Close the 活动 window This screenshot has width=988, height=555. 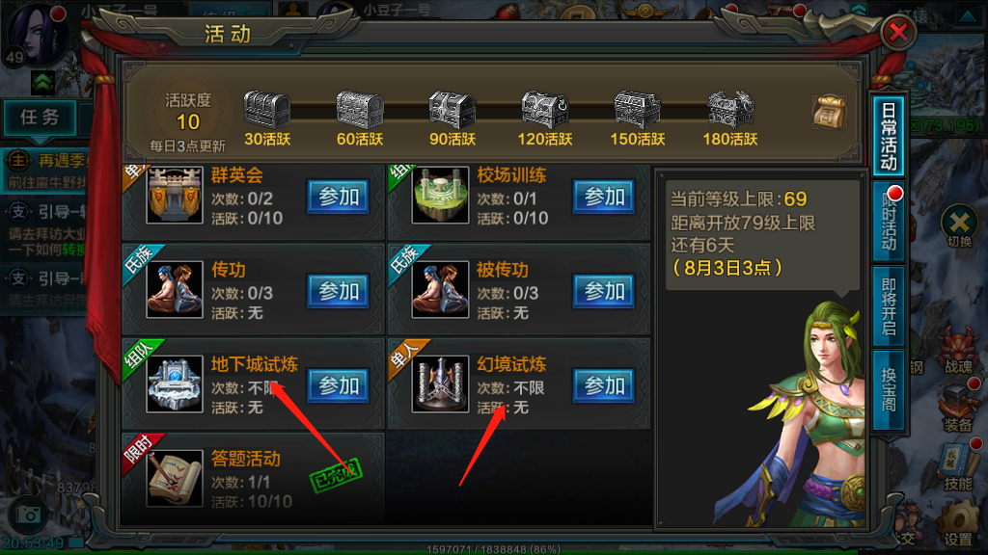coord(898,32)
